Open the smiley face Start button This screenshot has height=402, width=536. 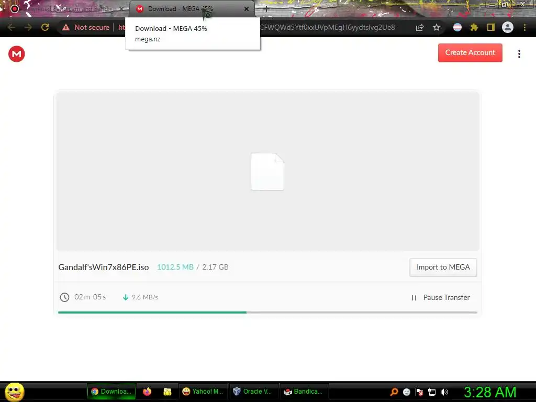[x=14, y=392]
